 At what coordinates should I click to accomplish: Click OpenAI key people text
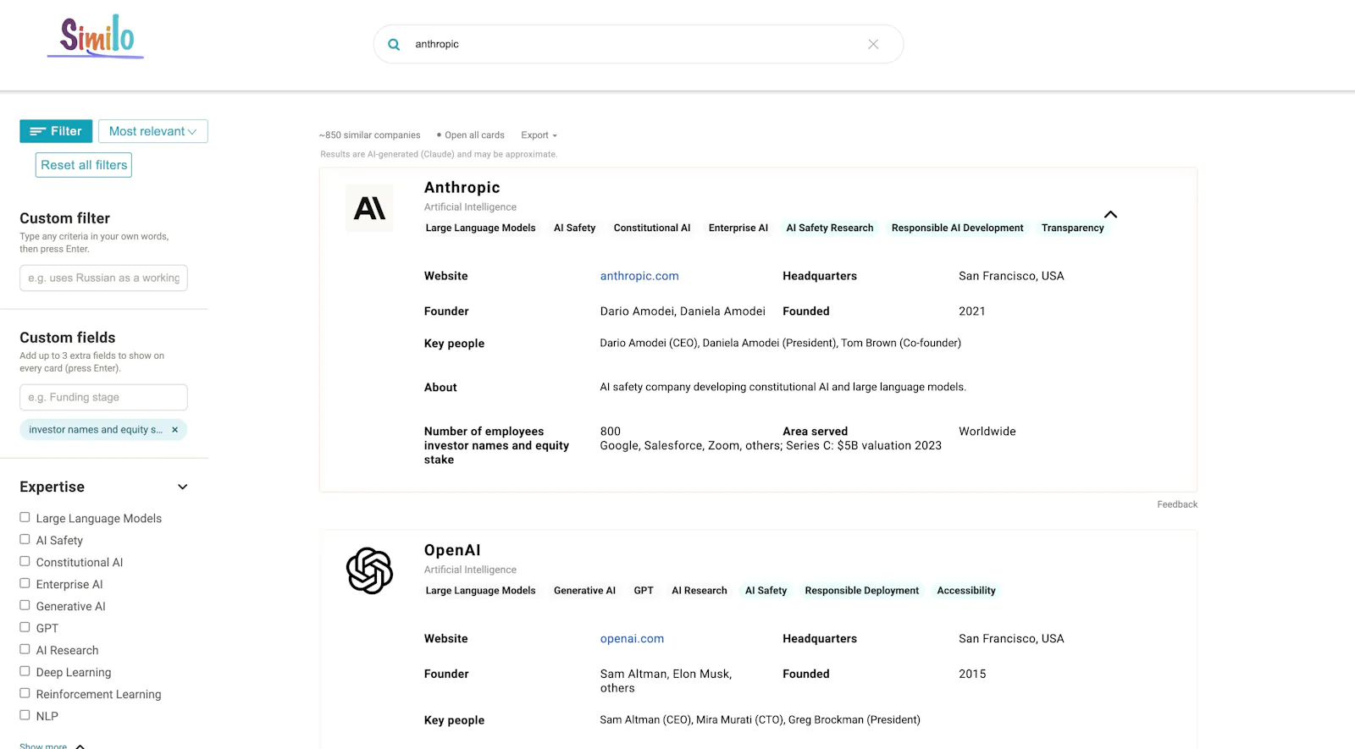tap(760, 720)
